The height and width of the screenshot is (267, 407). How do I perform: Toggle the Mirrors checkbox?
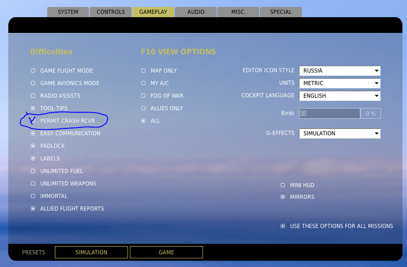tap(282, 197)
